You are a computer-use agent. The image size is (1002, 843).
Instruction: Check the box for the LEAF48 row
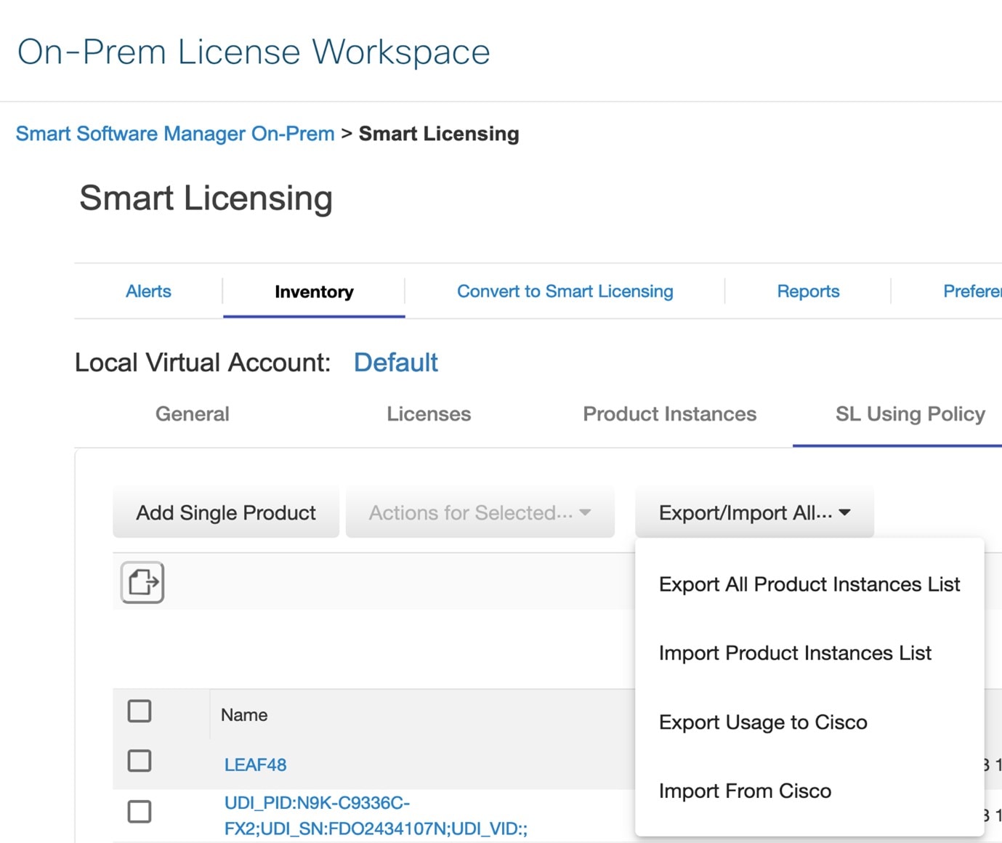coord(140,761)
